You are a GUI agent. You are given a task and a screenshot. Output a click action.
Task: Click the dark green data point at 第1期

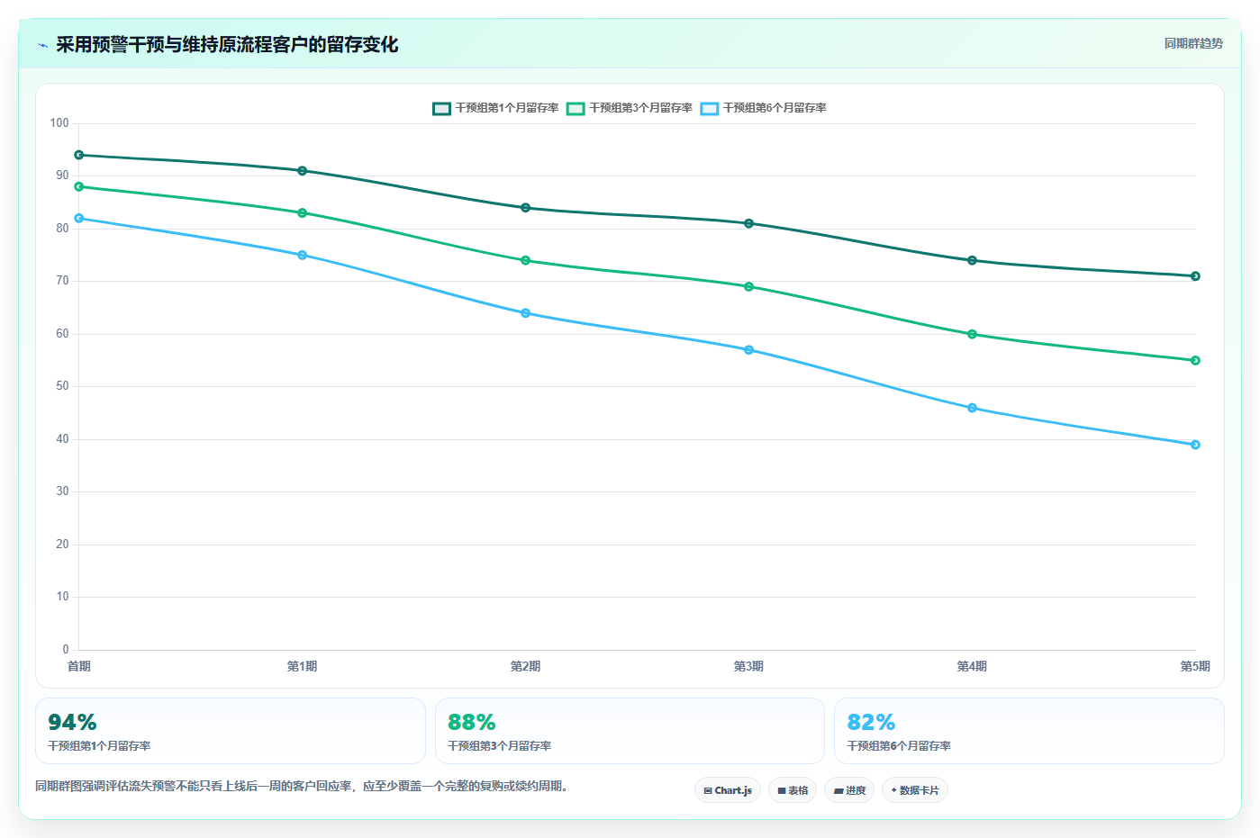(303, 171)
